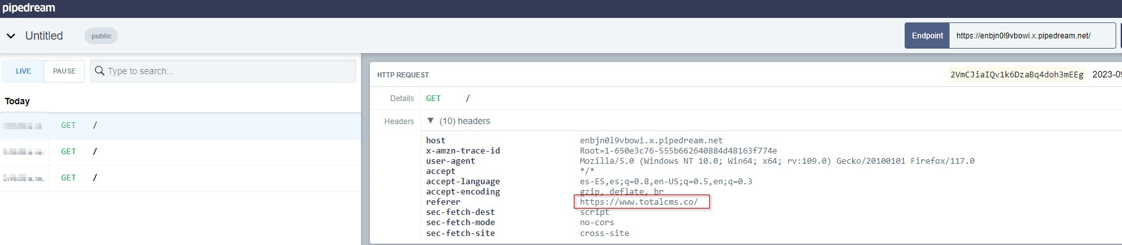Click the accept-encoding header name
Screen dimensions: 1122x245
463,191
